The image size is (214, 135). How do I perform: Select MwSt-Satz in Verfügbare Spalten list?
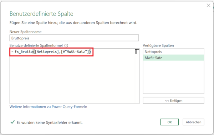point(173,58)
